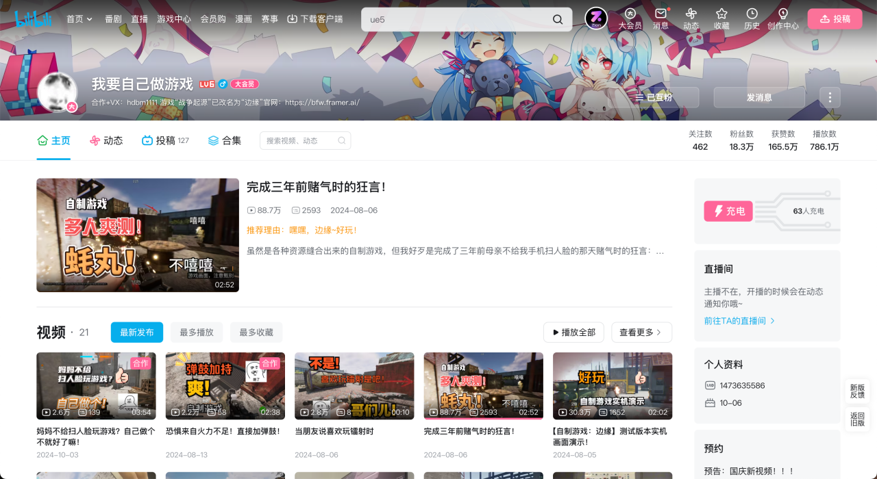The width and height of the screenshot is (877, 479).
Task: Click the pink 充电 button
Action: click(728, 211)
